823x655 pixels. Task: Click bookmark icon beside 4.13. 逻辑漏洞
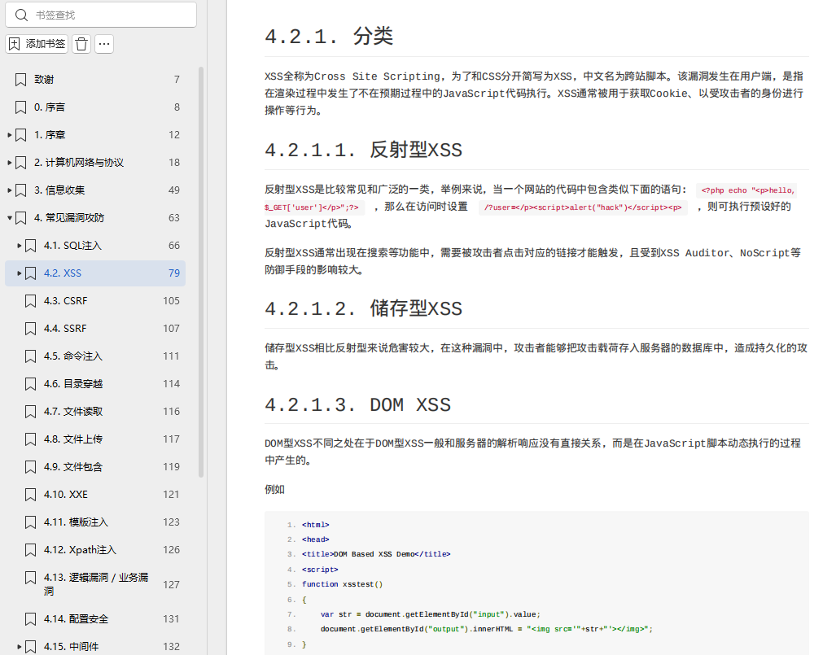pos(30,578)
